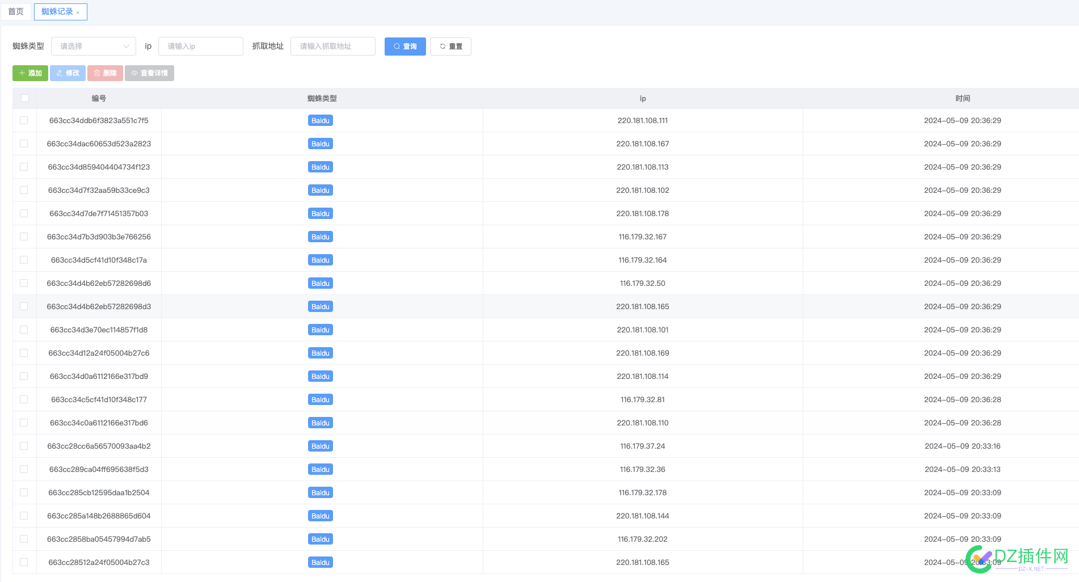Click the ip cell 116.179.32.167

coord(643,237)
